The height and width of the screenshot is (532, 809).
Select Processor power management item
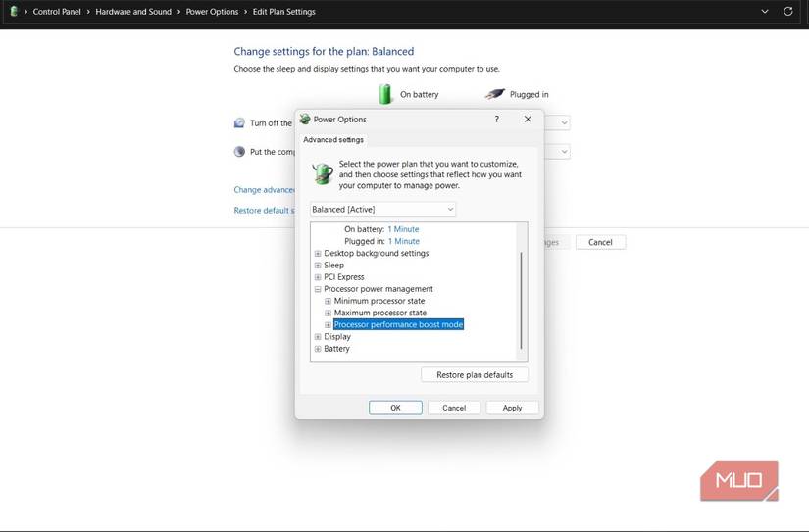click(x=379, y=289)
